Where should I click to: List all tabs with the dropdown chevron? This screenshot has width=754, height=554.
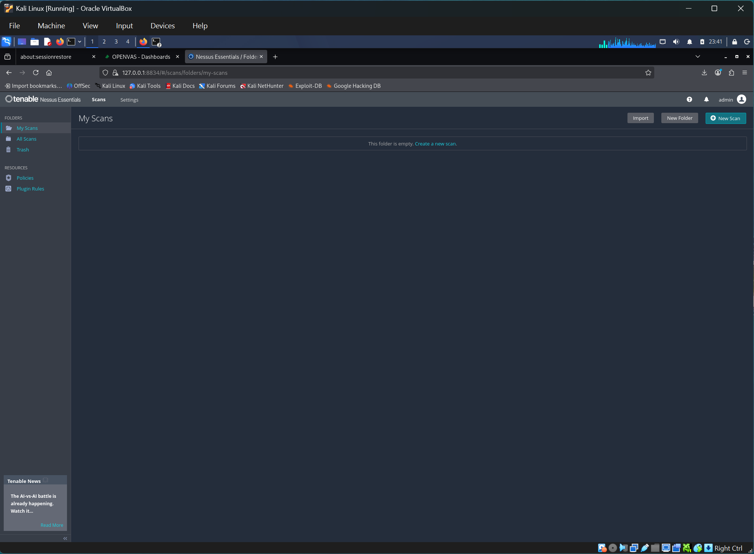pos(698,57)
